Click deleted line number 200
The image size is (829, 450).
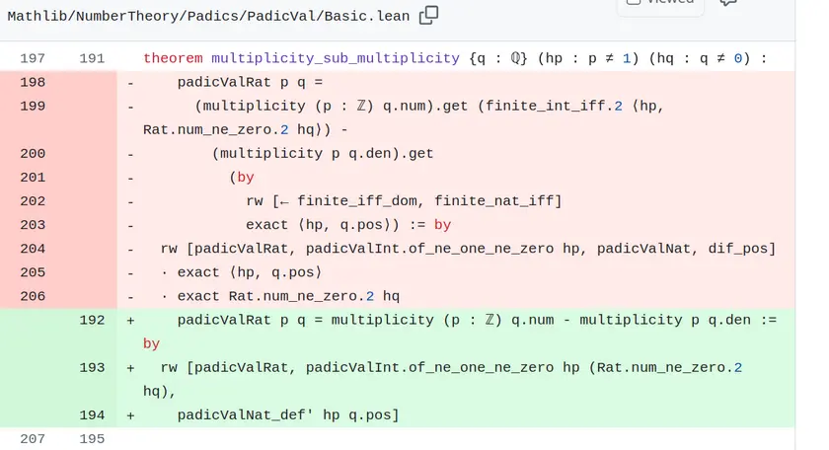click(33, 153)
